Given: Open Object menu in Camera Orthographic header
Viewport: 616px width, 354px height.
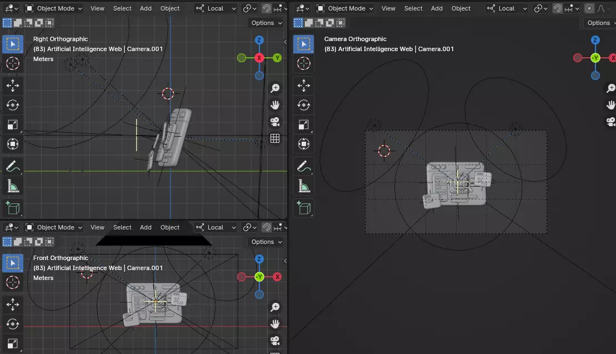Looking at the screenshot, I should [x=461, y=8].
